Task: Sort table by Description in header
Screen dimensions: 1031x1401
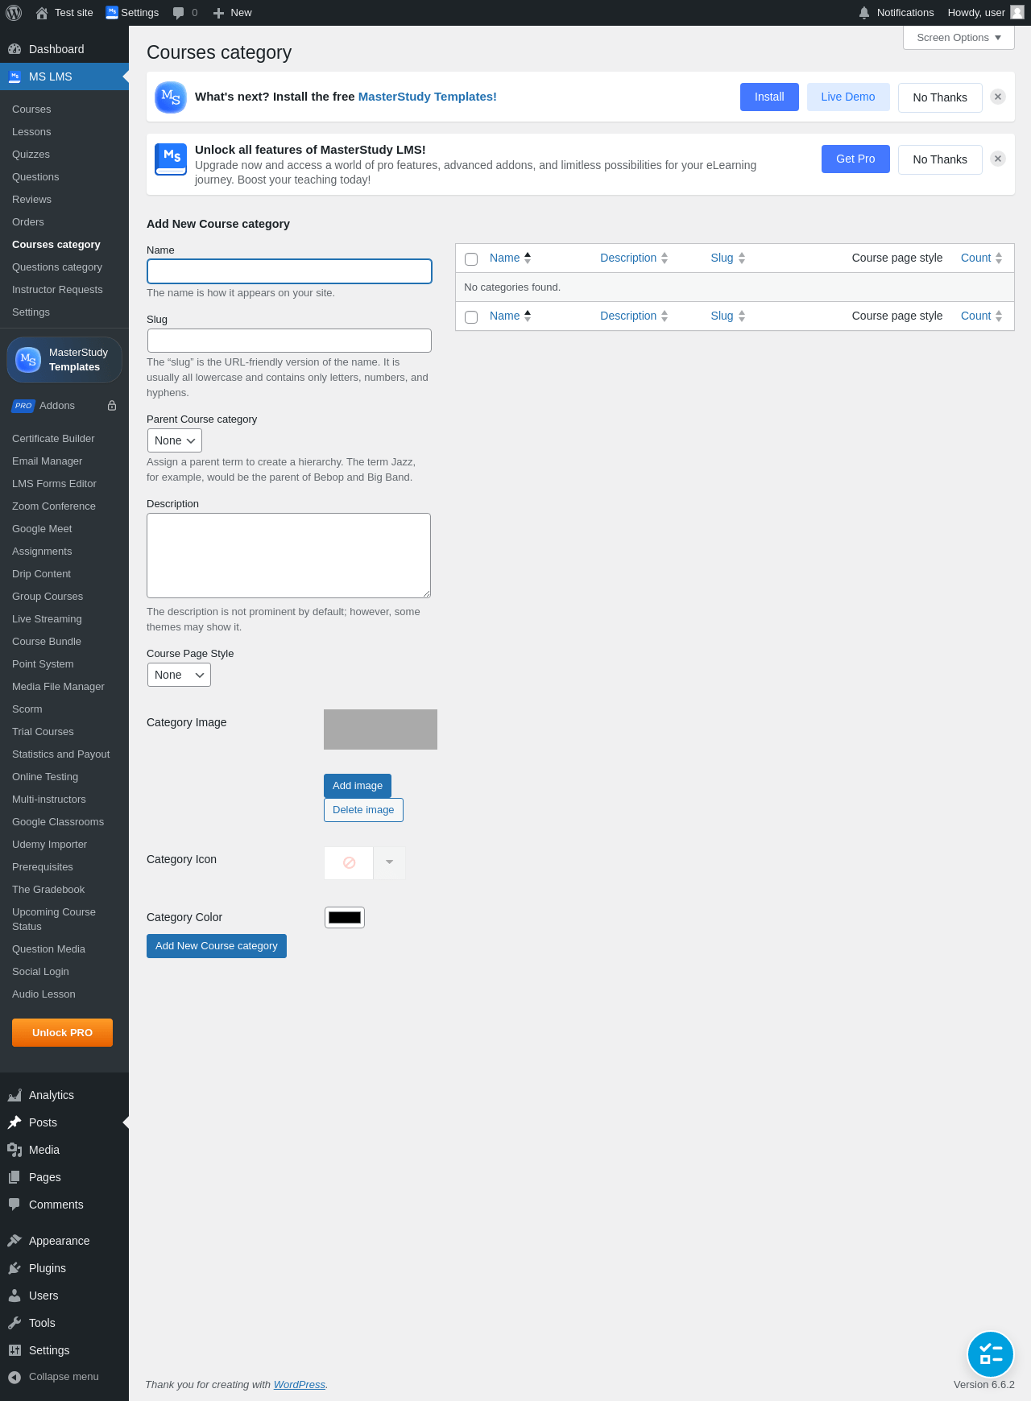Action: tap(634, 258)
